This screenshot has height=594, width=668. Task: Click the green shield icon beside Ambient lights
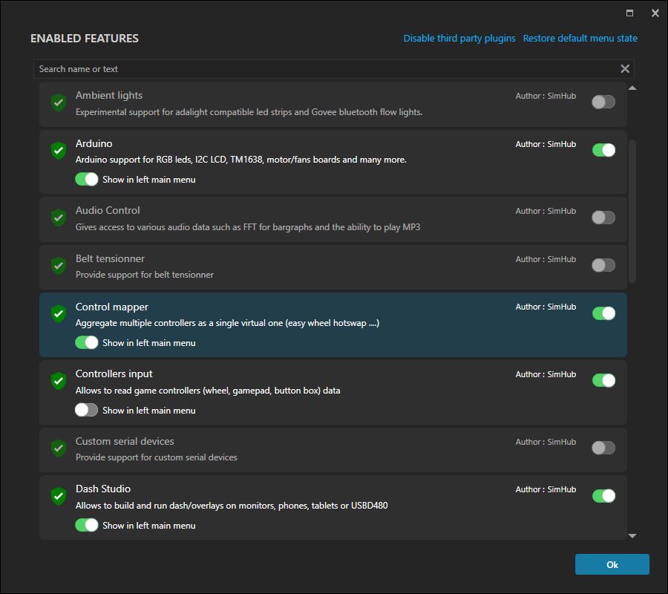pyautogui.click(x=59, y=102)
